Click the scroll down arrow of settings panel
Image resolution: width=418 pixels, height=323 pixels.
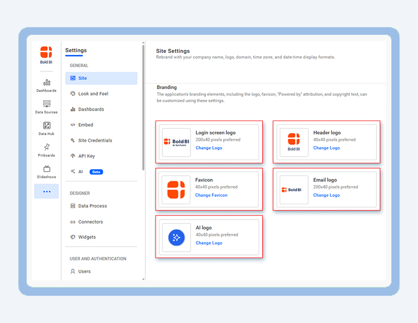coord(143,279)
